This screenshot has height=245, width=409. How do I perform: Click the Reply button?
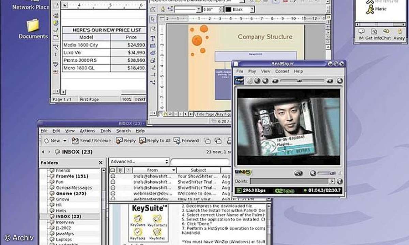126,141
